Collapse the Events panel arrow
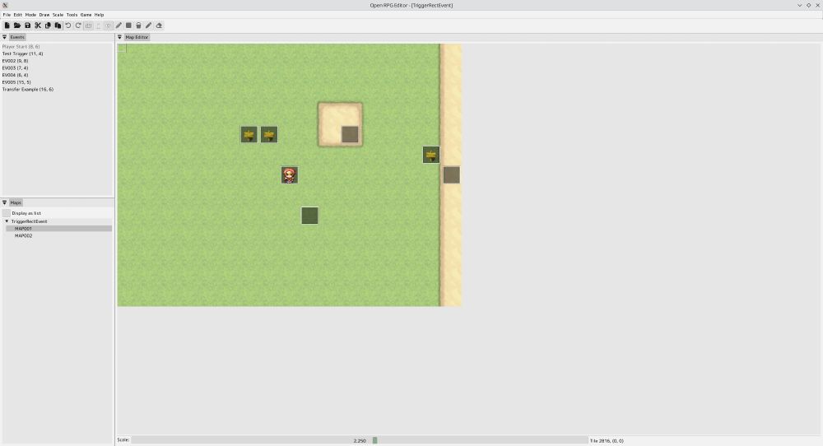This screenshot has width=823, height=446. click(x=4, y=37)
